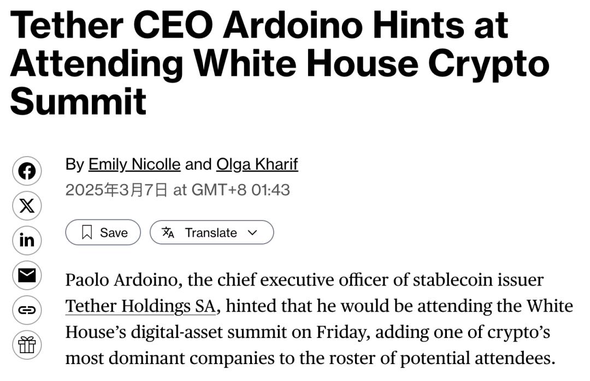Share the article on Facebook
The image size is (590, 381).
[27, 171]
